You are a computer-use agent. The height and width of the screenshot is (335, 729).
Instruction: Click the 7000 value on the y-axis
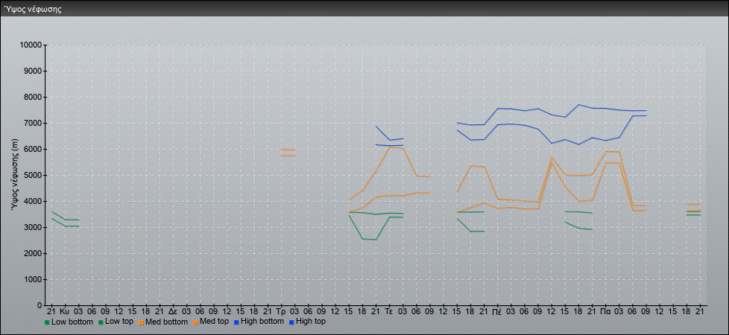pos(33,123)
